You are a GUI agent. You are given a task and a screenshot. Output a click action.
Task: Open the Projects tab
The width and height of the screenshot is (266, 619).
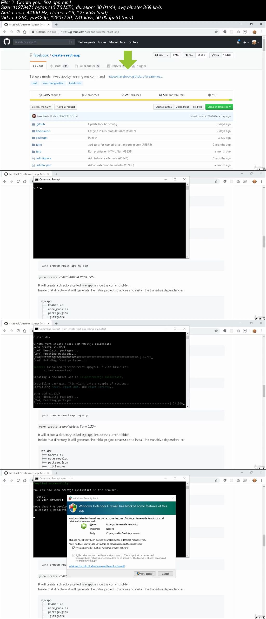116,66
